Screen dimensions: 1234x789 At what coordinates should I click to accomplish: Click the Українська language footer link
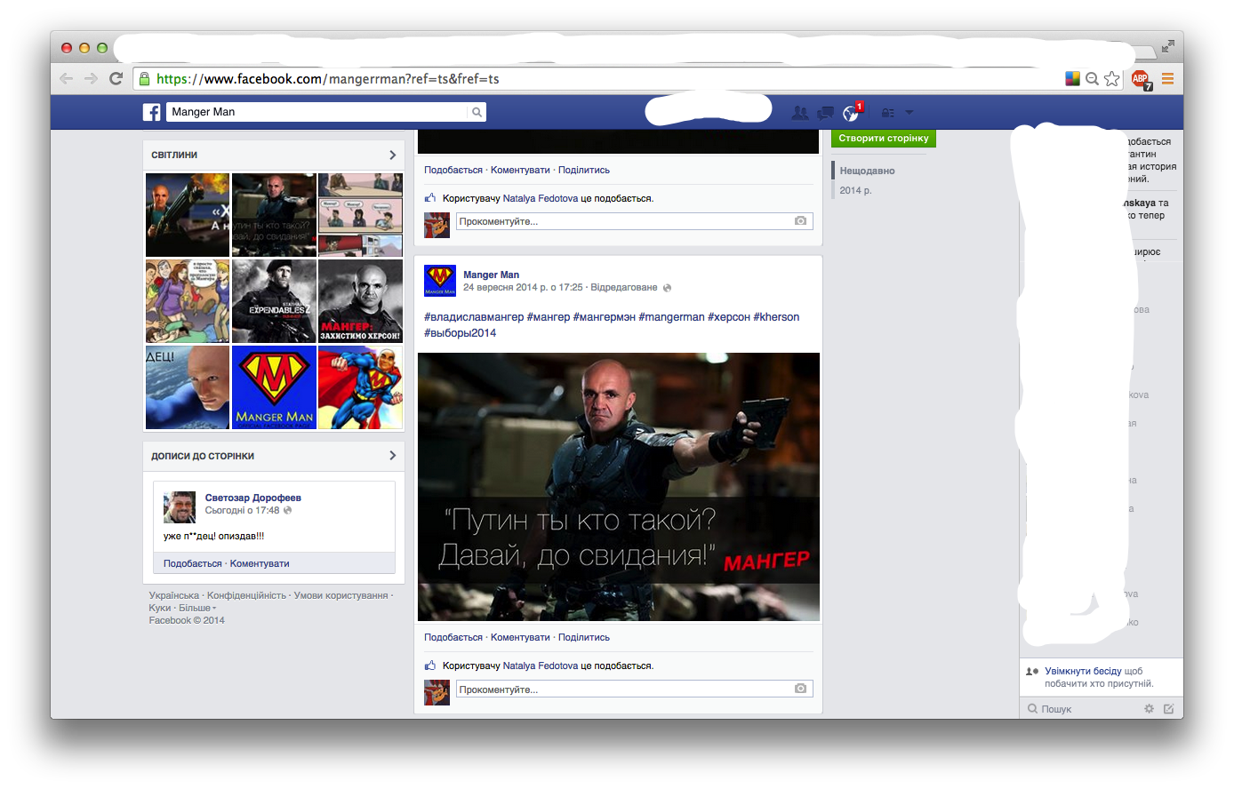(x=174, y=595)
